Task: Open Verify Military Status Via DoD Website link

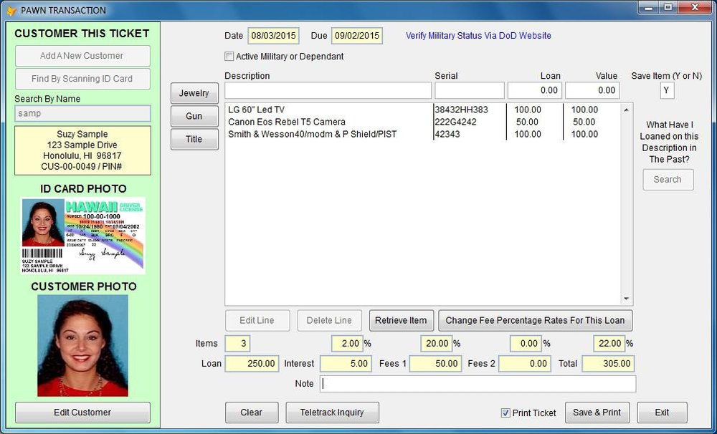Action: [x=478, y=36]
